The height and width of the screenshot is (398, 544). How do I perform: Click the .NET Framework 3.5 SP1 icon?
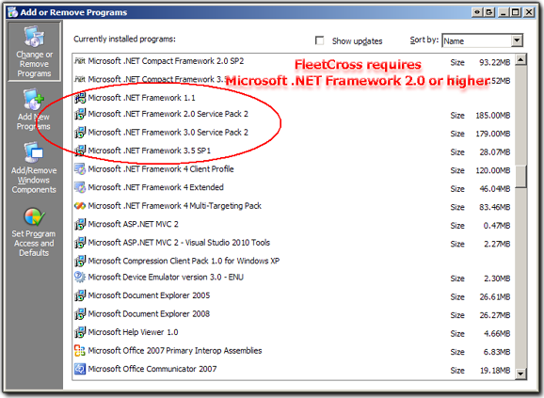pos(80,151)
